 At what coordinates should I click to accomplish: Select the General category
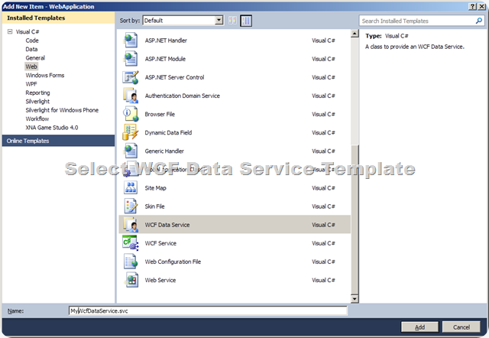[35, 58]
